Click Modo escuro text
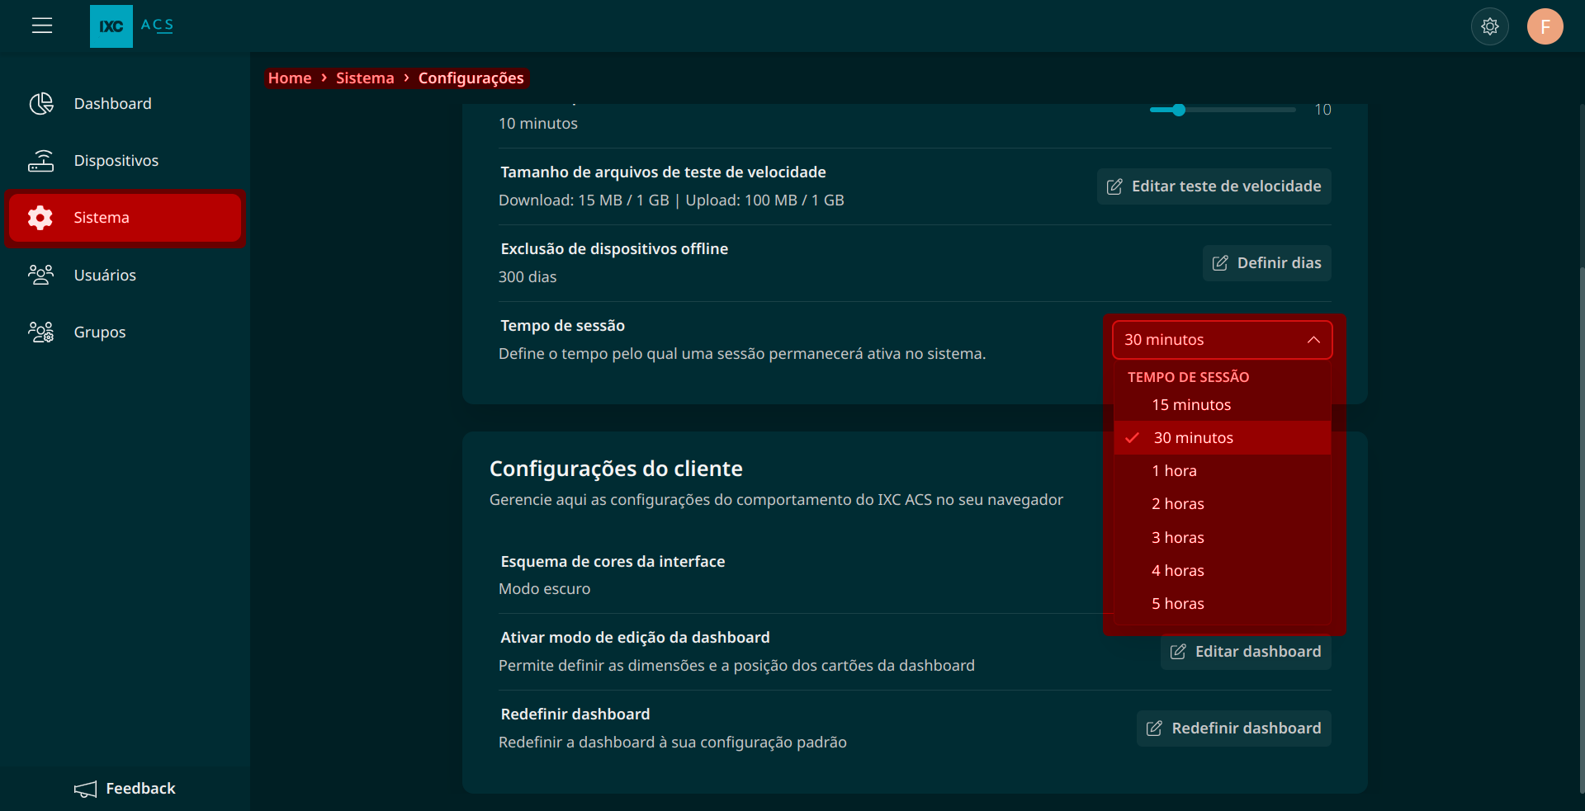This screenshot has height=811, width=1585. click(x=545, y=589)
